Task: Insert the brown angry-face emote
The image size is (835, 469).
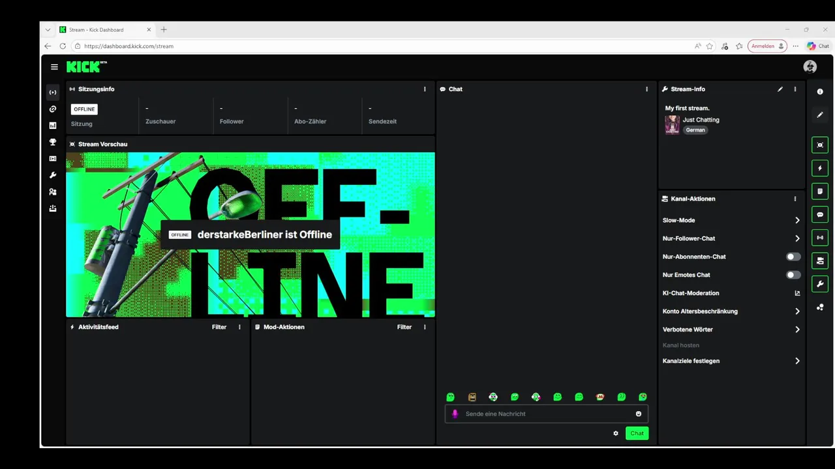Action: click(x=472, y=397)
